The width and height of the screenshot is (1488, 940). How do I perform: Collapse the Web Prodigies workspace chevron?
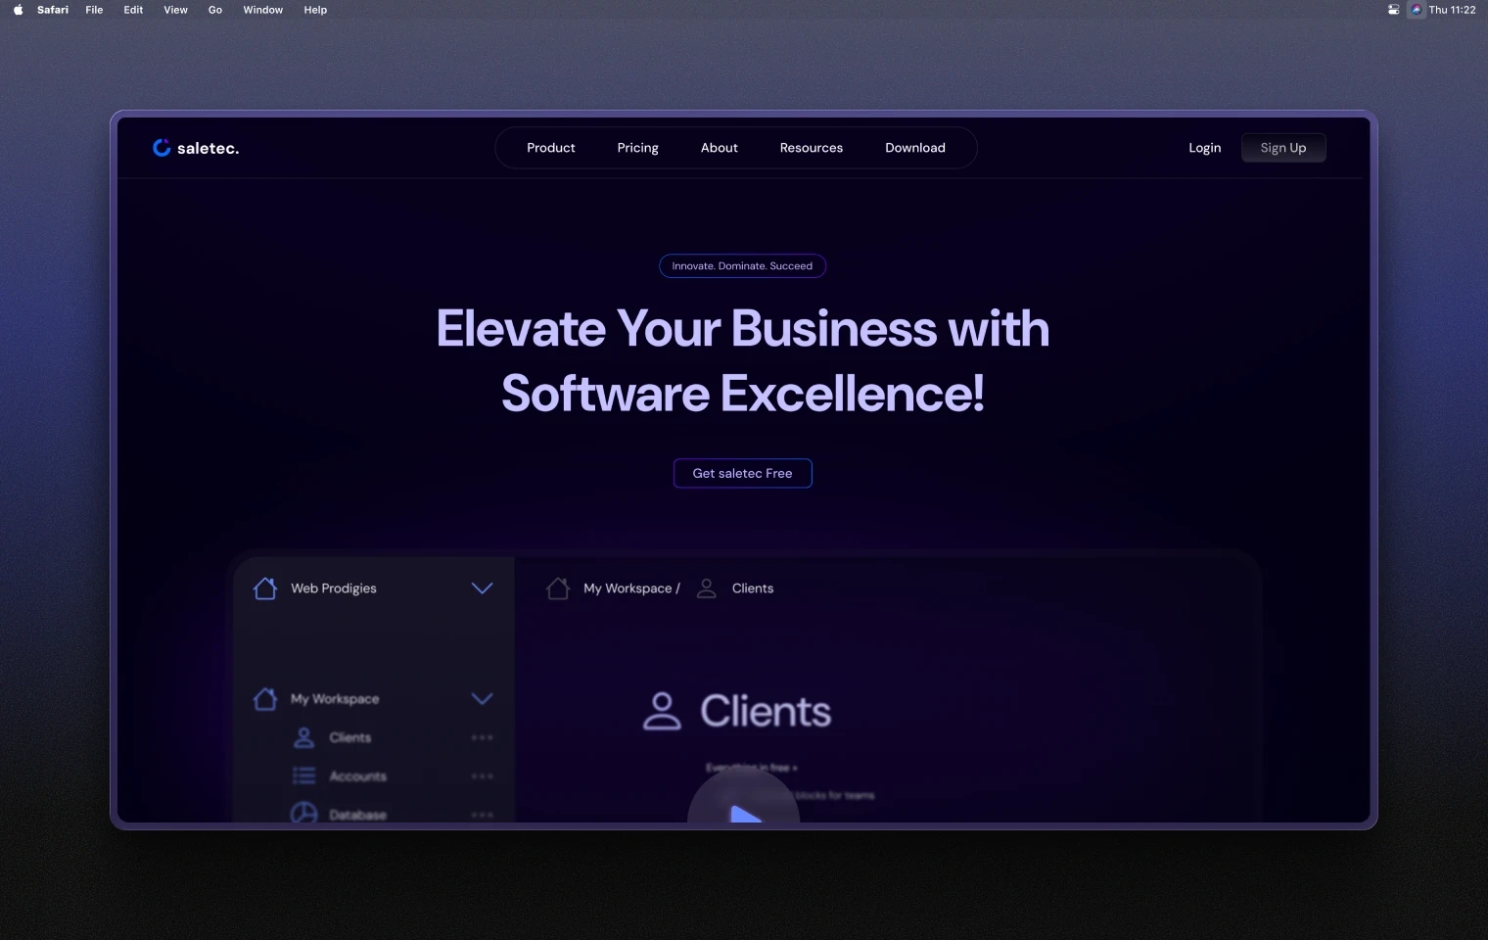click(x=482, y=587)
